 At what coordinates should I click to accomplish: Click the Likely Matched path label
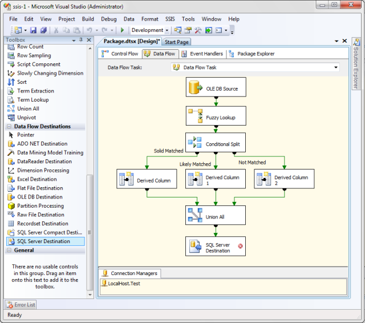195,164
